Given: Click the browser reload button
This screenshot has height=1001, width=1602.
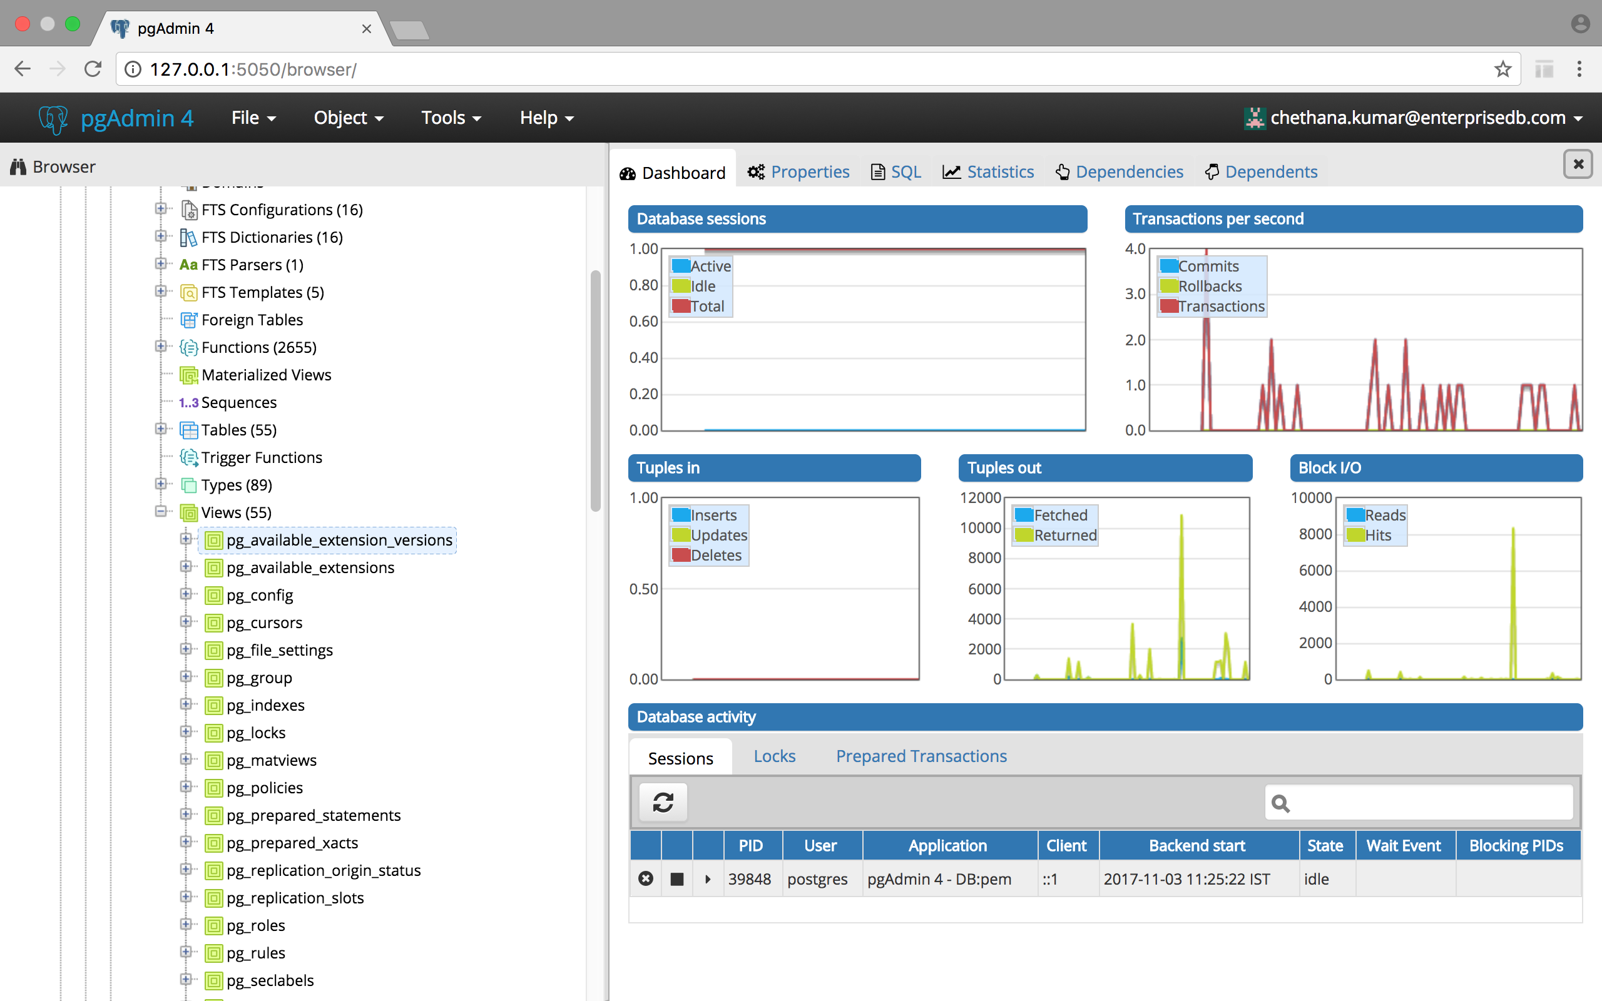Looking at the screenshot, I should (x=93, y=69).
